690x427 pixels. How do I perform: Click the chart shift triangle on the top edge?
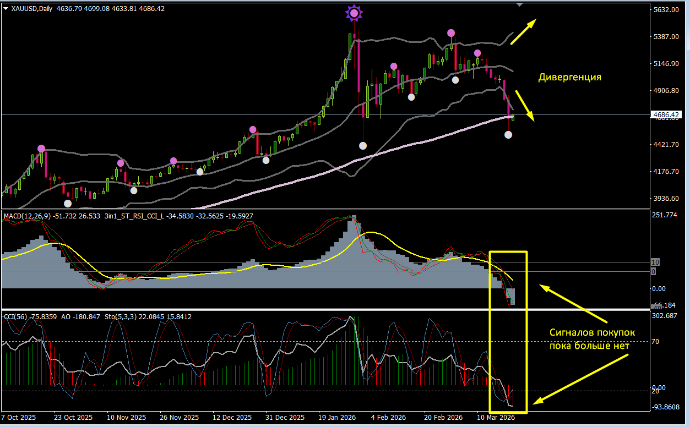pyautogui.click(x=519, y=4)
